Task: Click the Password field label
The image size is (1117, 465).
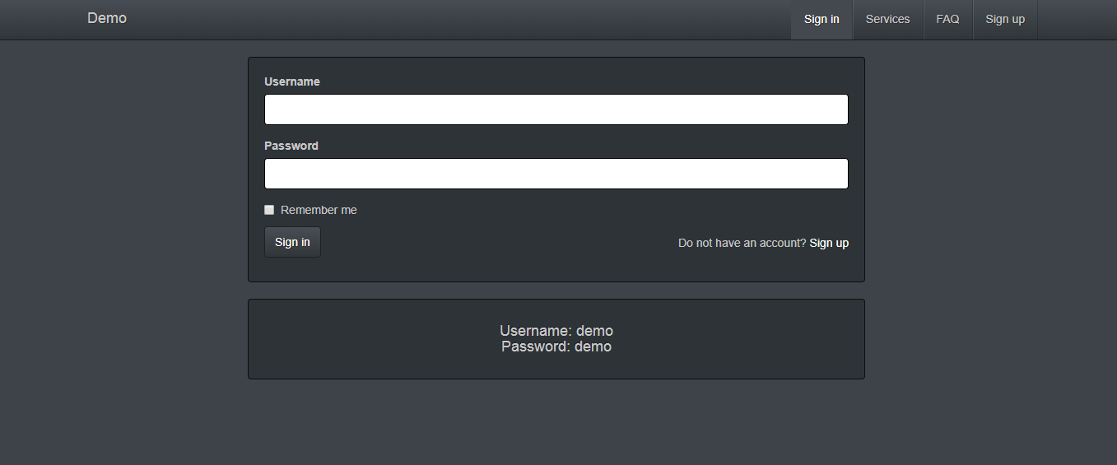Action: pyautogui.click(x=291, y=146)
